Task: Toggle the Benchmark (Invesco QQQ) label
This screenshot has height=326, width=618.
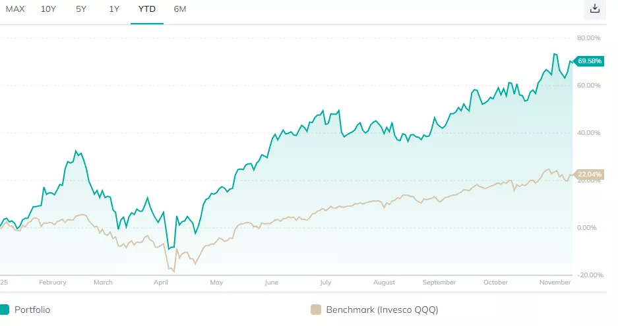Action: click(x=382, y=310)
